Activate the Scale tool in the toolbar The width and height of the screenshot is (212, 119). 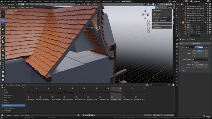(x=3, y=29)
